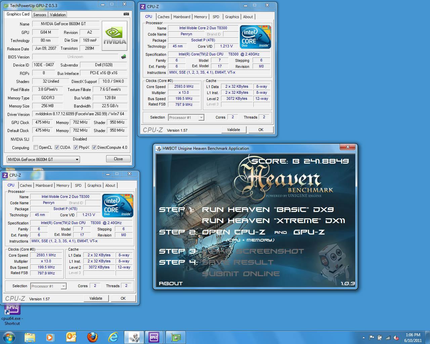
Task: Switch to Sensors tab in GPU-Z
Action: click(x=40, y=15)
